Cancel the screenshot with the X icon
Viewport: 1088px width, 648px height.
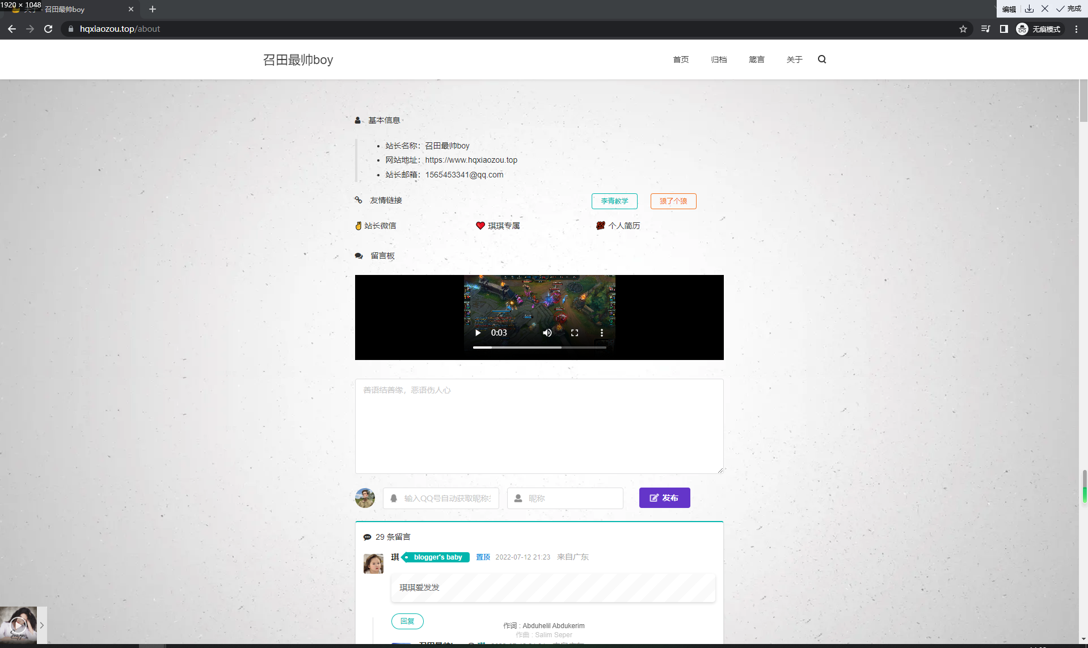pos(1044,9)
